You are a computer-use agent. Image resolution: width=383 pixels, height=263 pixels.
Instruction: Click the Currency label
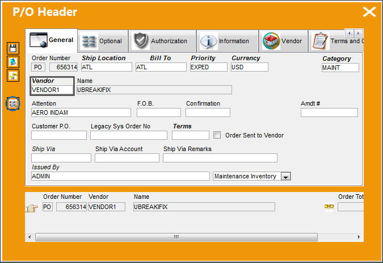click(246, 58)
